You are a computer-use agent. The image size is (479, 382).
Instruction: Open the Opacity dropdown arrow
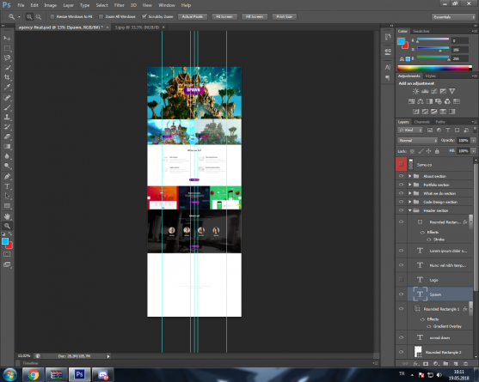[474, 140]
